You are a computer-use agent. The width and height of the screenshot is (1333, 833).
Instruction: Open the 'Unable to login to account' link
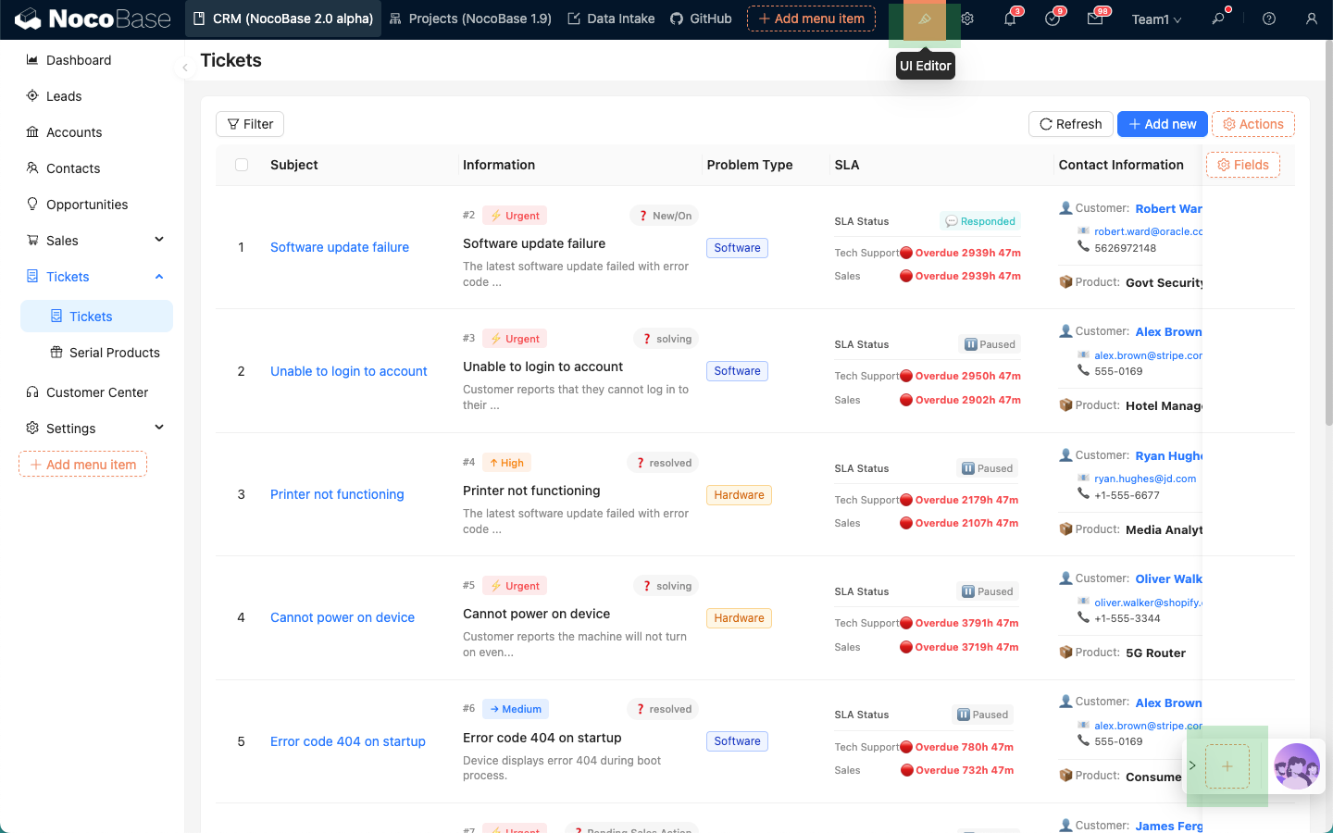point(348,371)
